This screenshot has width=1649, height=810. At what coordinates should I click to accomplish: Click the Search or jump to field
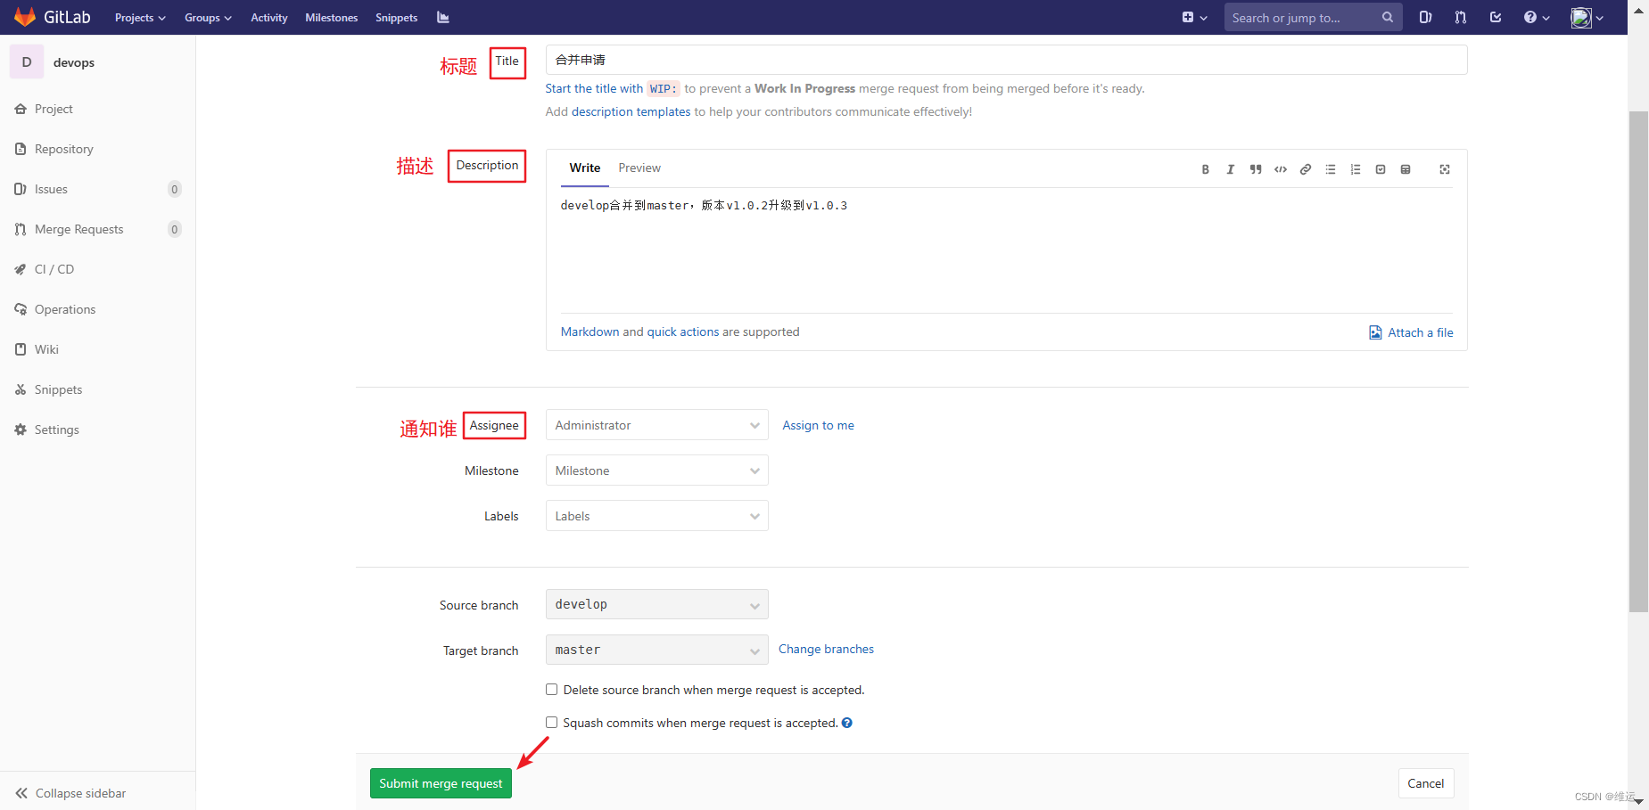point(1313,17)
